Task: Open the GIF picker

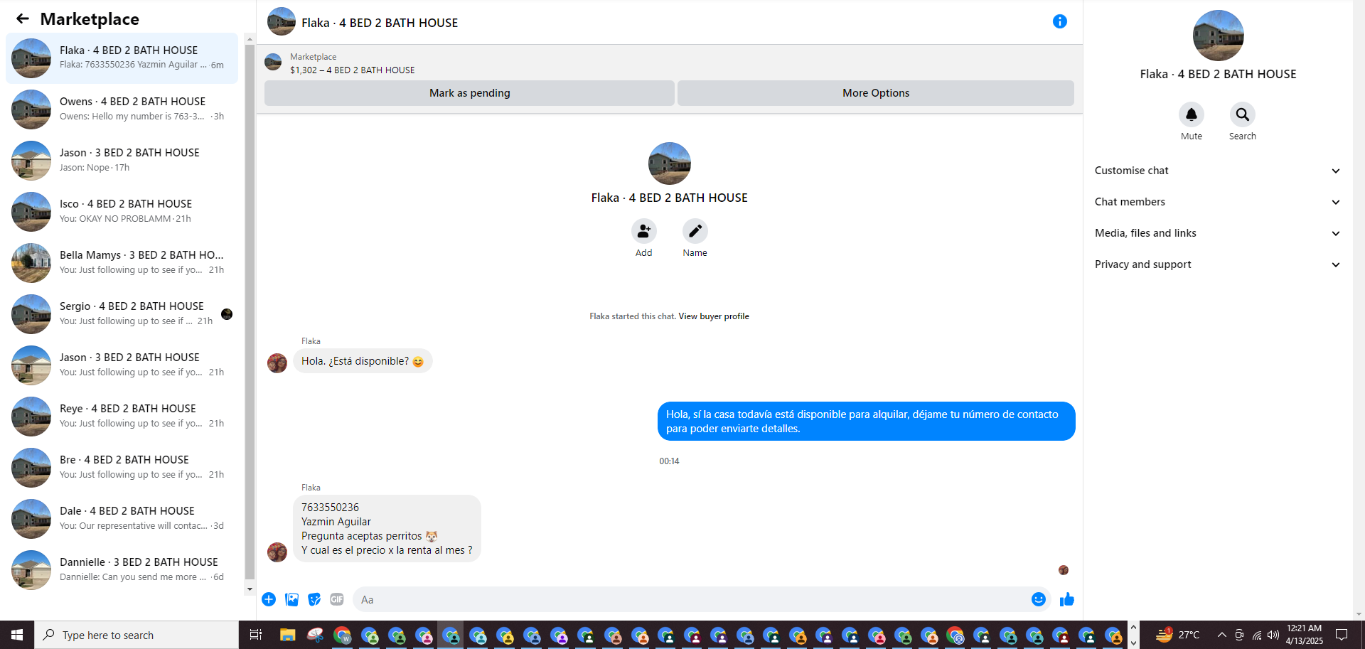Action: [337, 599]
